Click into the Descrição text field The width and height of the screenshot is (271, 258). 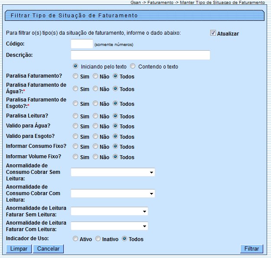140,55
